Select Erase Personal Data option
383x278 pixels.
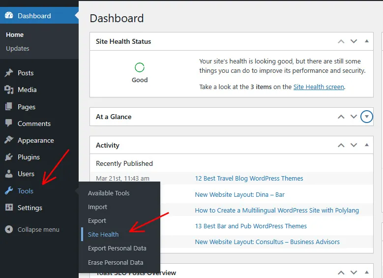(x=116, y=262)
